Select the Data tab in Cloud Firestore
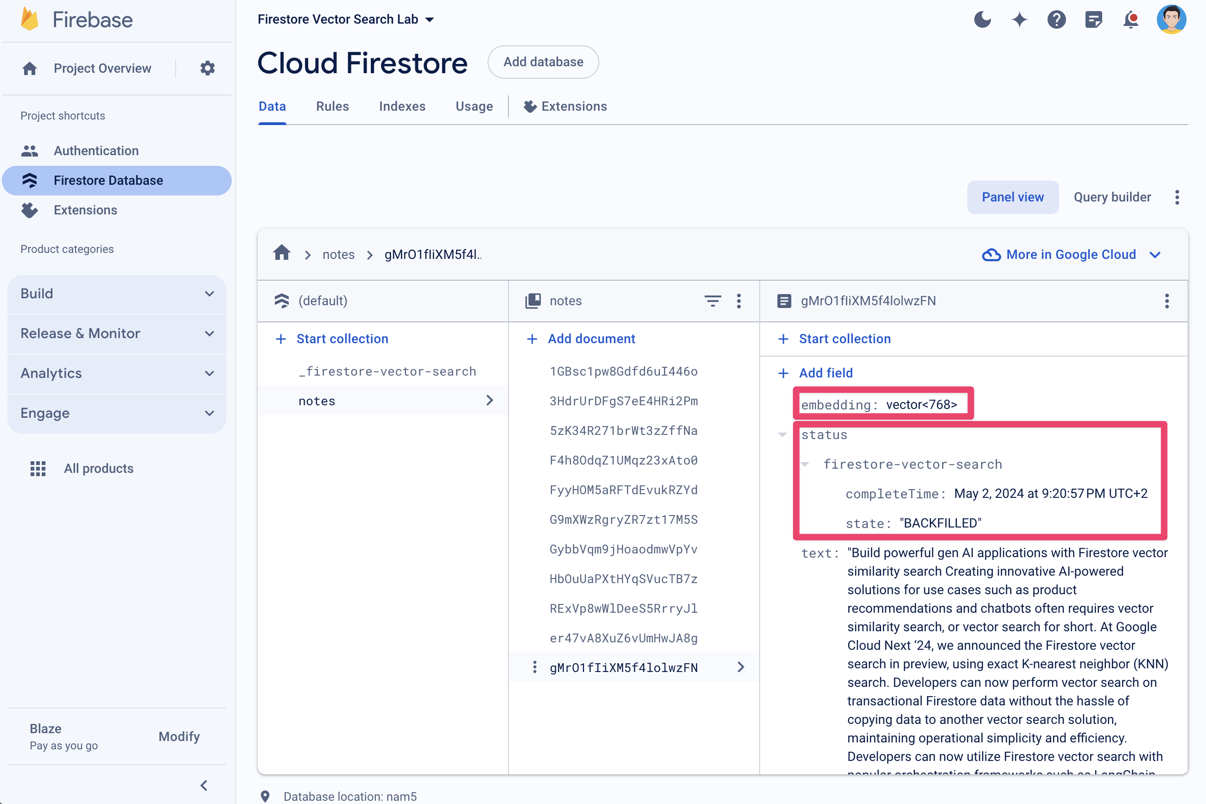Screen dimensions: 1206x804 [271, 105]
